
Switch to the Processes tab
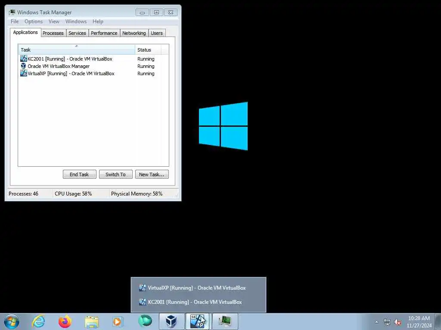point(53,33)
